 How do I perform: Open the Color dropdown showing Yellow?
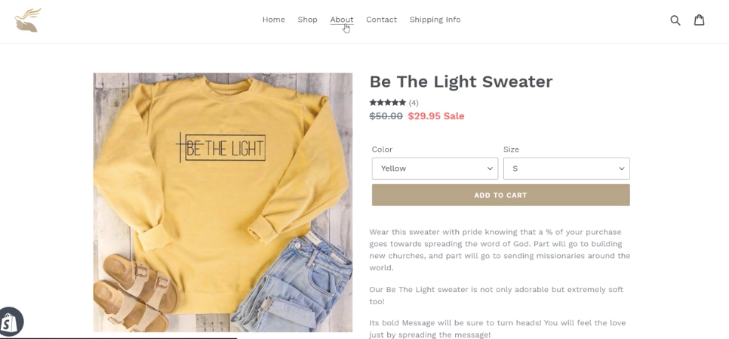click(435, 168)
